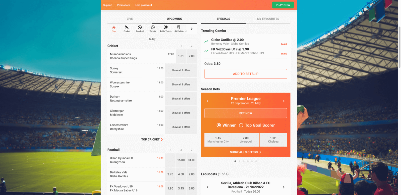Click trending icon beside Glebe Gorillas combo
Screen dimensions: 401x195
(x=206, y=41)
